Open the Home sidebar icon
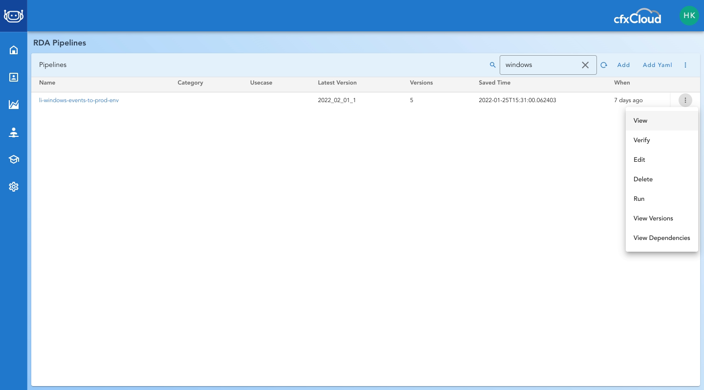This screenshot has width=704, height=390. pyautogui.click(x=14, y=50)
